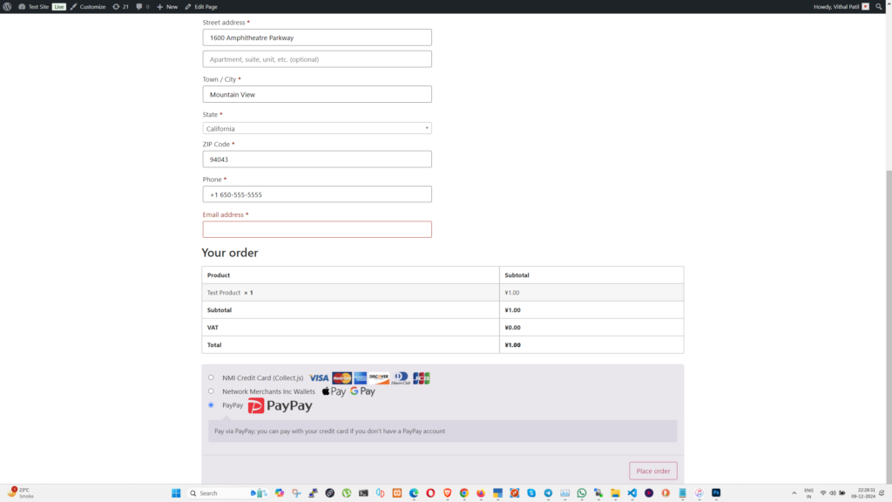Click the empty Email address field
The image size is (892, 502).
(x=317, y=229)
